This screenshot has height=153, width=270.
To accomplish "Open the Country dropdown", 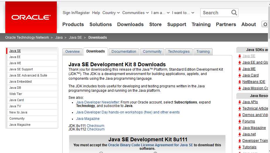I will [111, 13].
